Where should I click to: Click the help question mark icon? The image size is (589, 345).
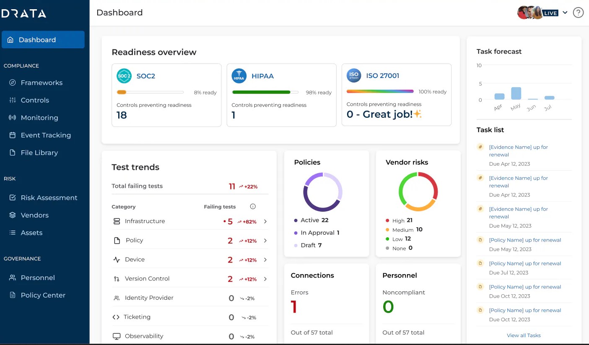[x=578, y=13]
